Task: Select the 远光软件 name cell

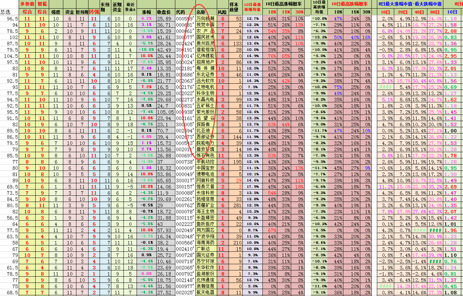Action: point(206,81)
